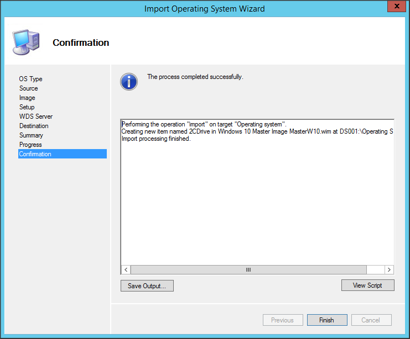This screenshot has height=339, width=410.
Task: Click the horizontal scrollbar thumb in output
Action: click(x=248, y=269)
